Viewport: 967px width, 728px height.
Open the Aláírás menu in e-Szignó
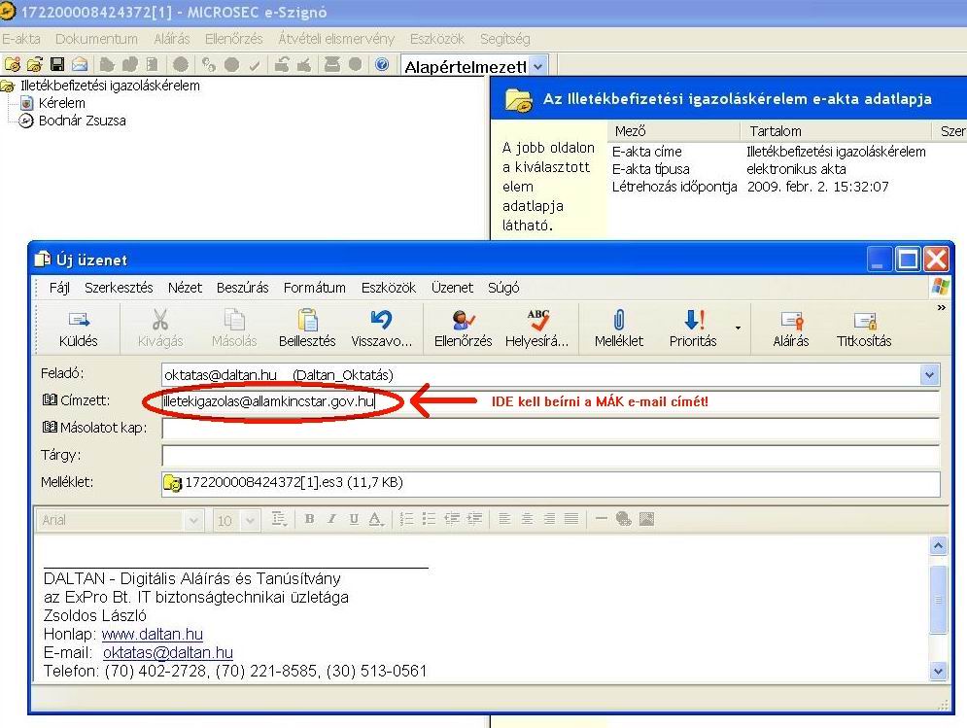point(172,39)
